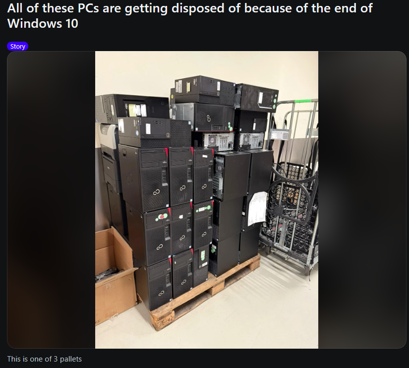Click the horizontal PC with Fujitsu logo
409x368 pixels.
[x=204, y=117]
